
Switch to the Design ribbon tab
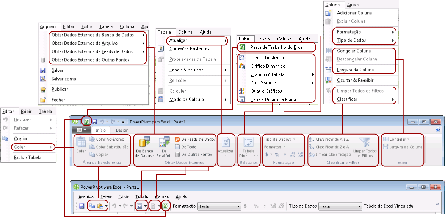122,130
